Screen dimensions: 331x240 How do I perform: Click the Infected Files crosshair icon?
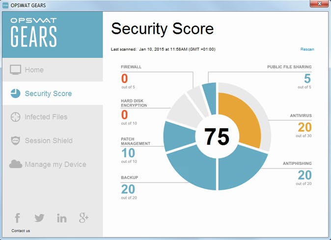[x=15, y=117]
